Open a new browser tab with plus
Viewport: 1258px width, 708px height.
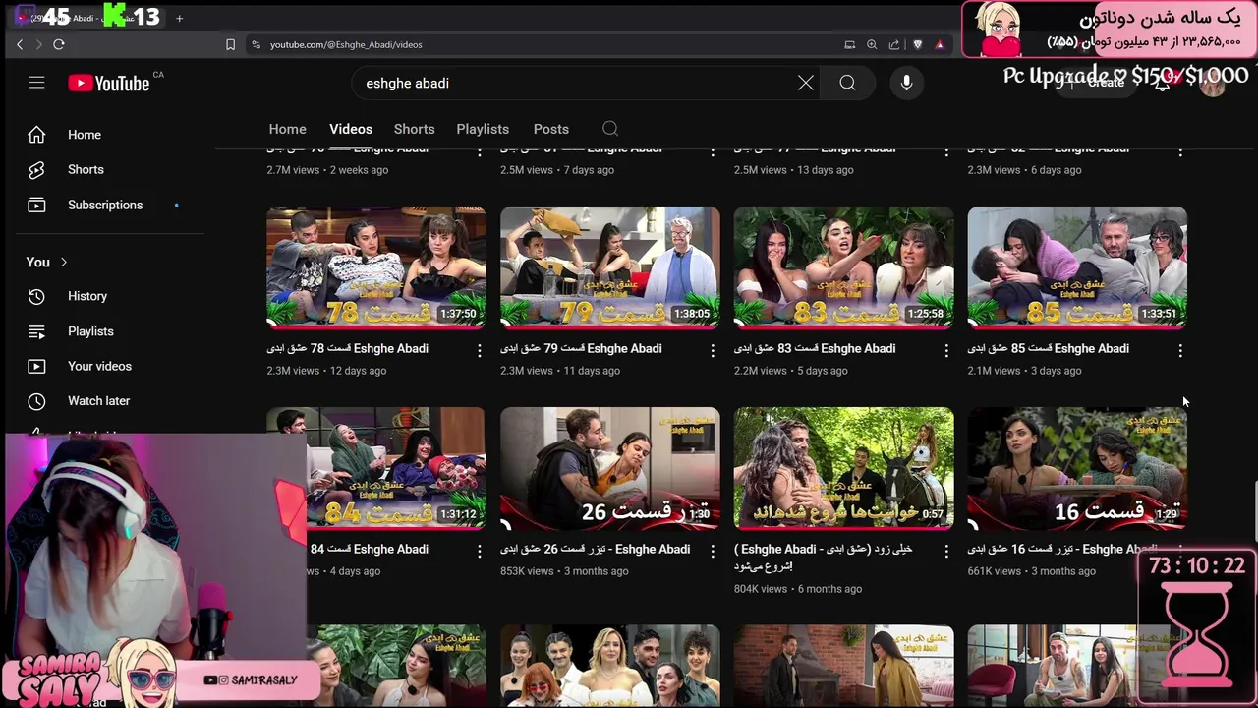[x=179, y=18]
